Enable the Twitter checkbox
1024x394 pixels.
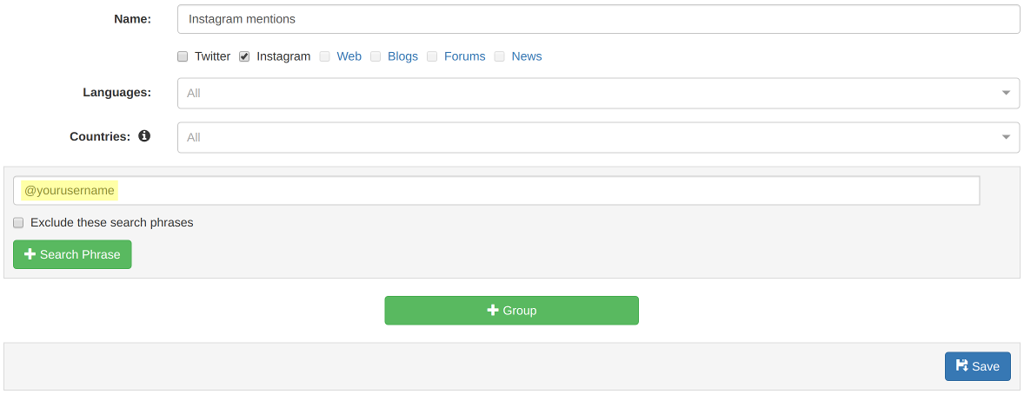tap(183, 56)
